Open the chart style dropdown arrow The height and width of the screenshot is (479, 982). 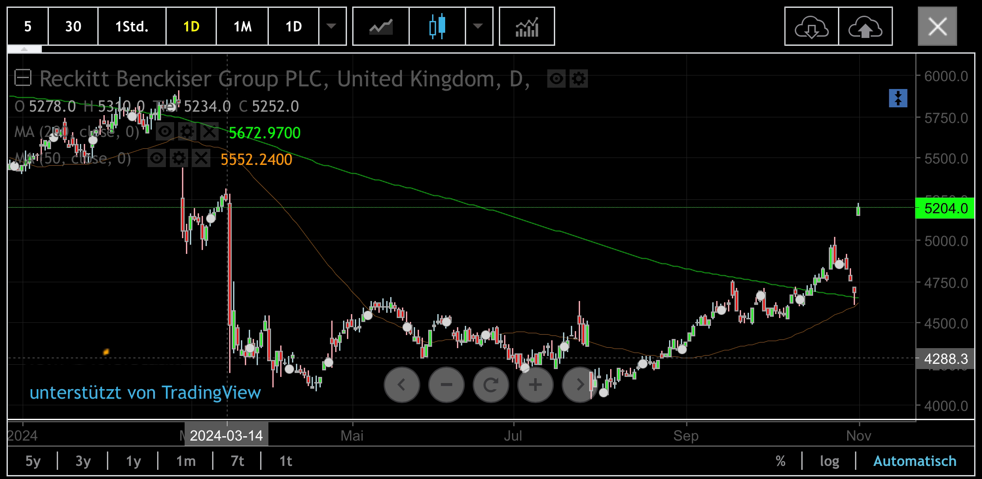(x=478, y=26)
